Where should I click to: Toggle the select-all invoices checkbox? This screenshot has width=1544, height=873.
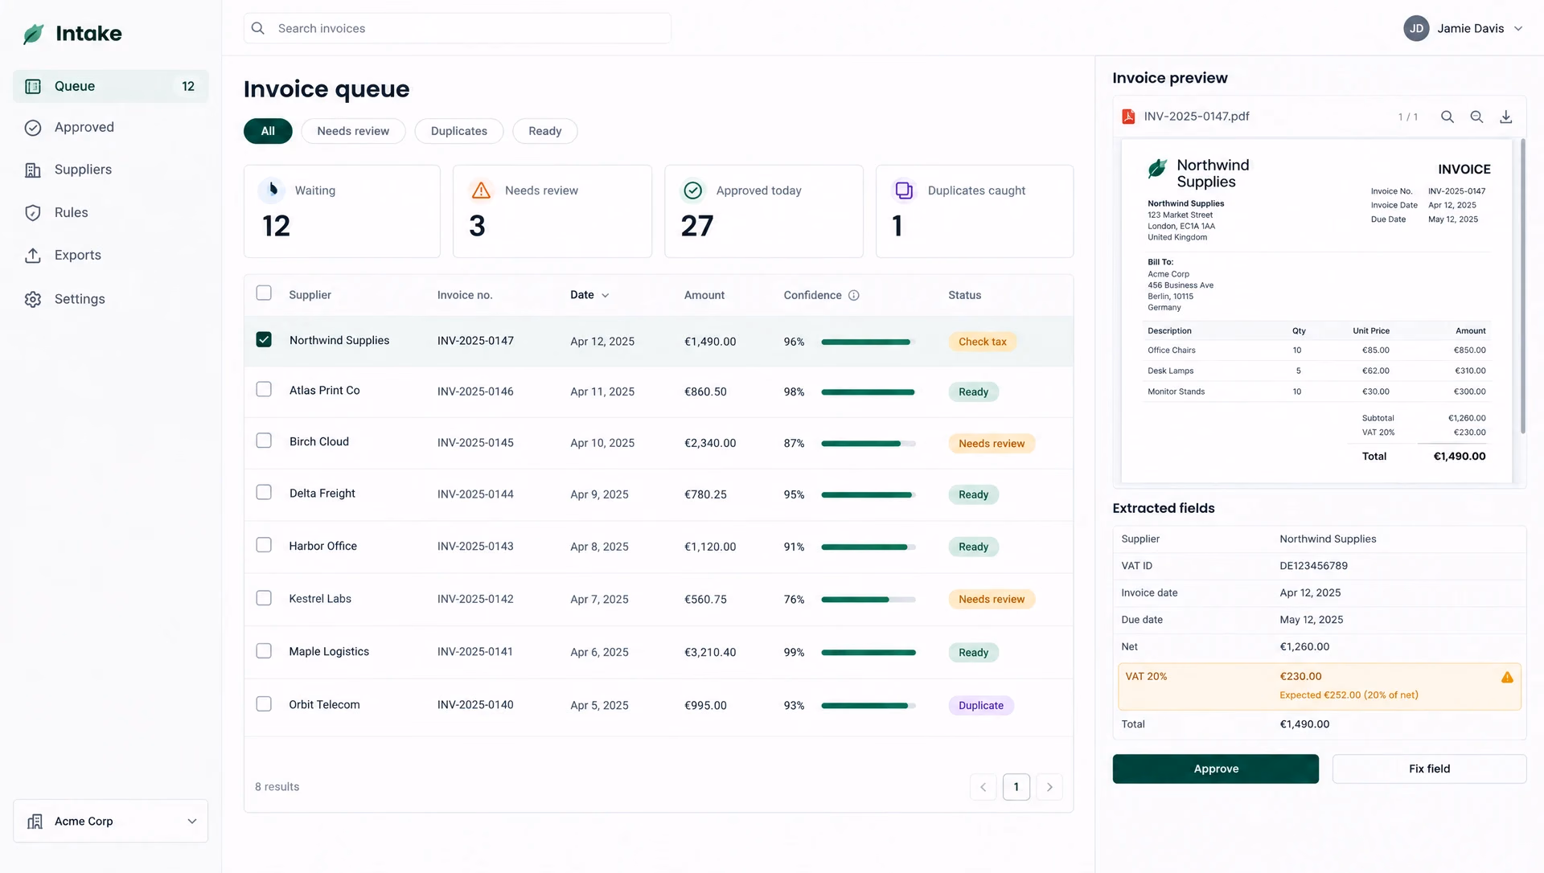click(x=264, y=293)
